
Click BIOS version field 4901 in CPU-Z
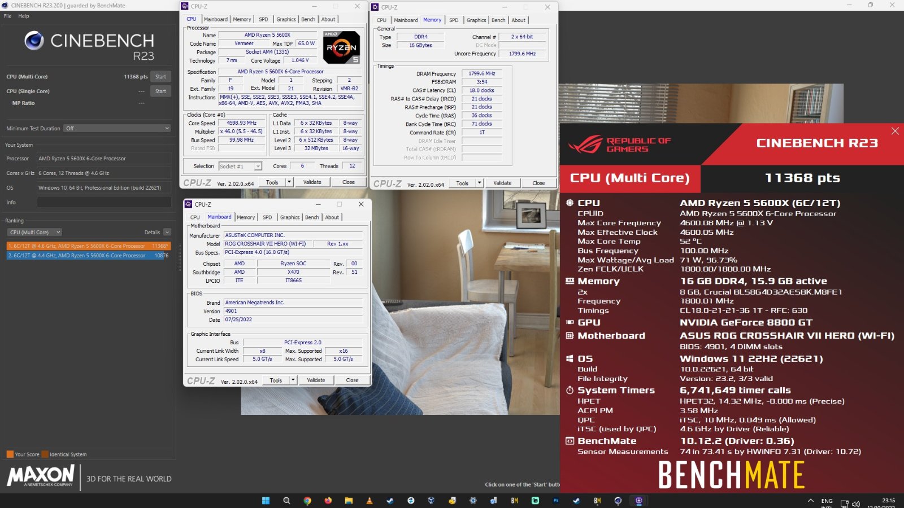point(293,311)
